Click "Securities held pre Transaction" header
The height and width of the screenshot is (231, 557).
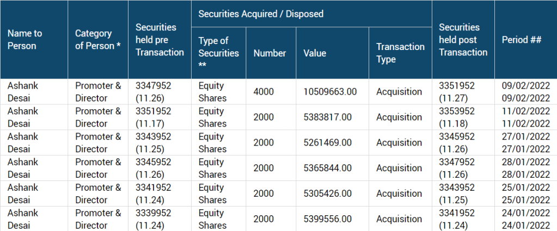tap(156, 40)
